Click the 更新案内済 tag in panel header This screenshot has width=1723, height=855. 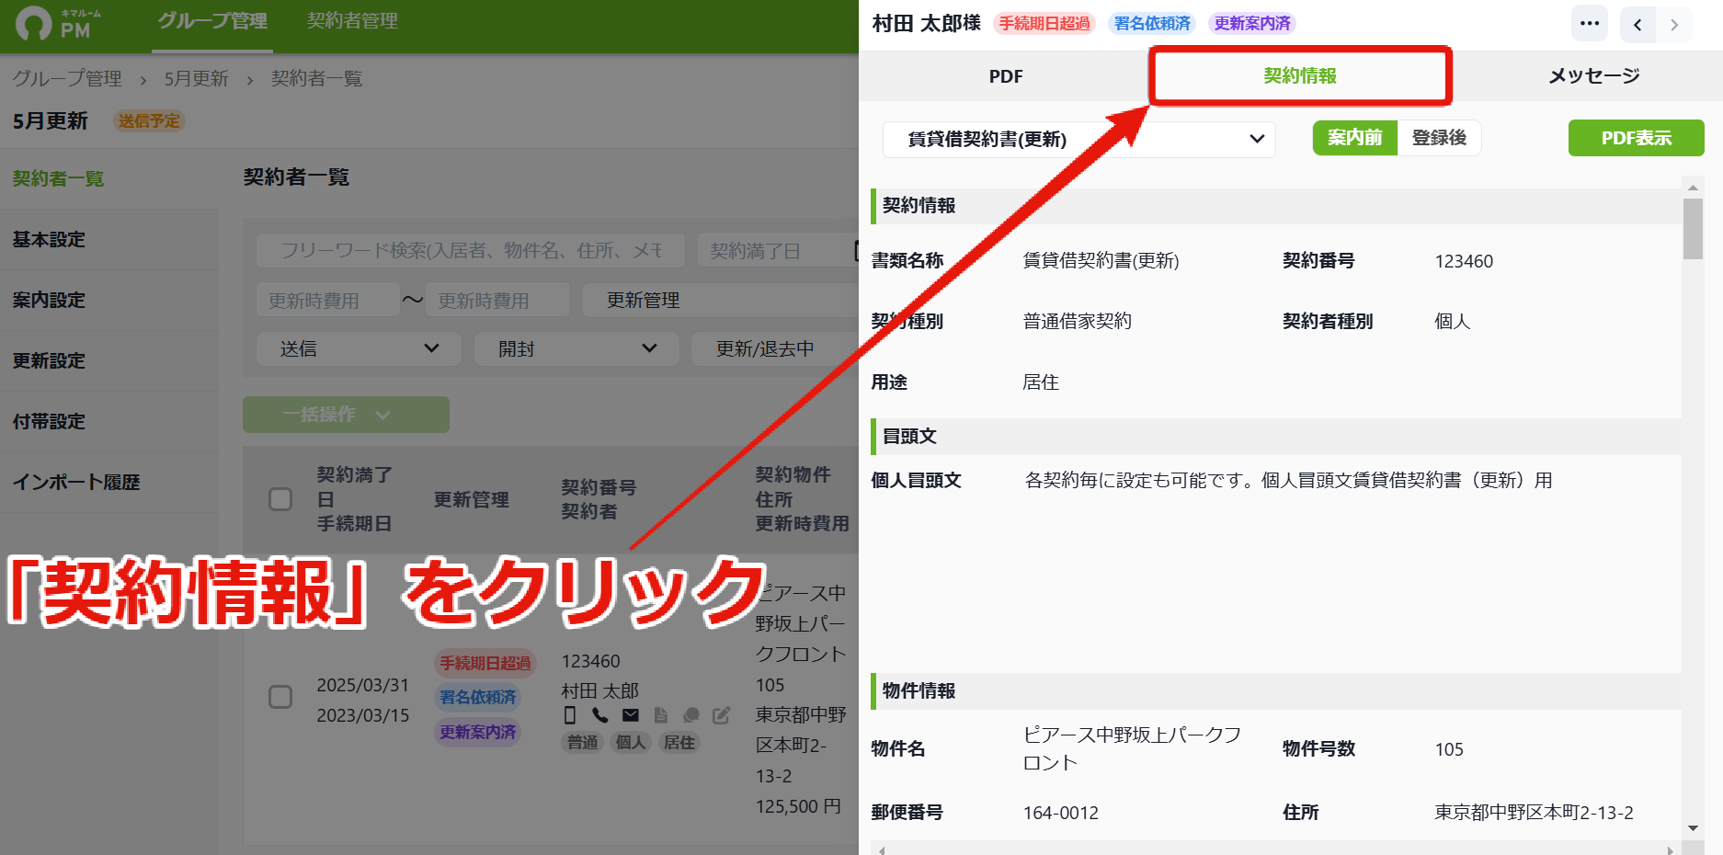point(1252,24)
